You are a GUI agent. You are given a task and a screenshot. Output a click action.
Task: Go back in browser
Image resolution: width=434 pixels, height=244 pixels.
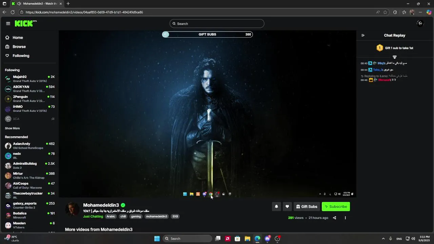pyautogui.click(x=4, y=12)
